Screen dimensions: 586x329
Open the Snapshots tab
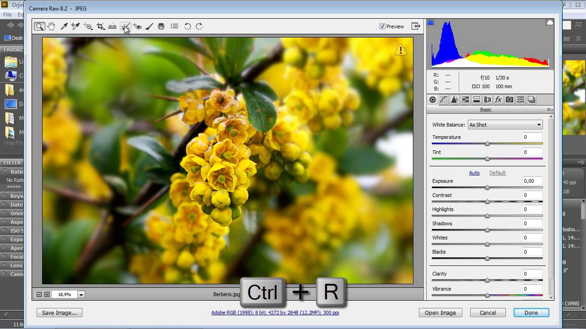pyautogui.click(x=532, y=100)
